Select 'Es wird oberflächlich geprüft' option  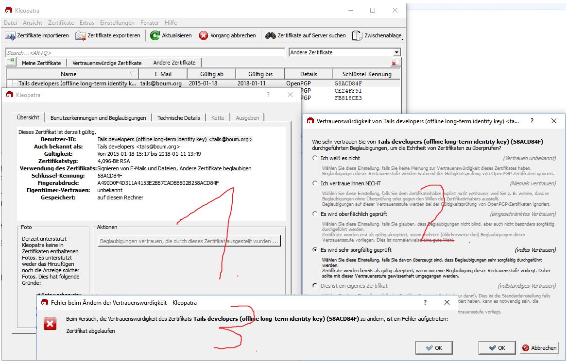tap(315, 214)
